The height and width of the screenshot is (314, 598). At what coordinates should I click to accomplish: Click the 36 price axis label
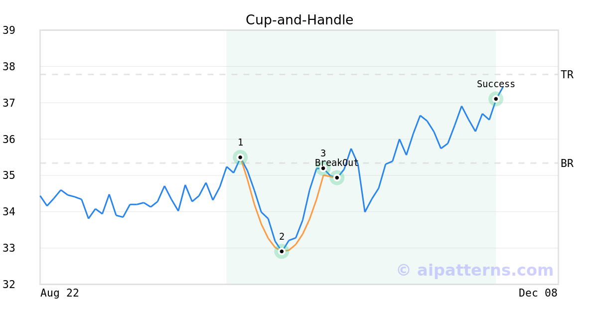click(9, 139)
